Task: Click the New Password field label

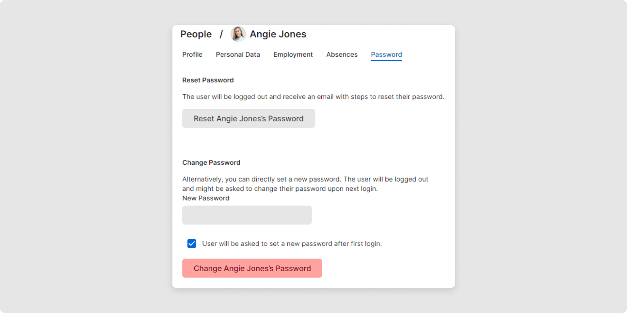Action: (x=206, y=198)
